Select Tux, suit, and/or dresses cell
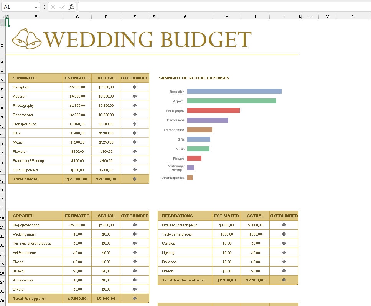Viewport: 371px width, 306px height. [x=36, y=244]
